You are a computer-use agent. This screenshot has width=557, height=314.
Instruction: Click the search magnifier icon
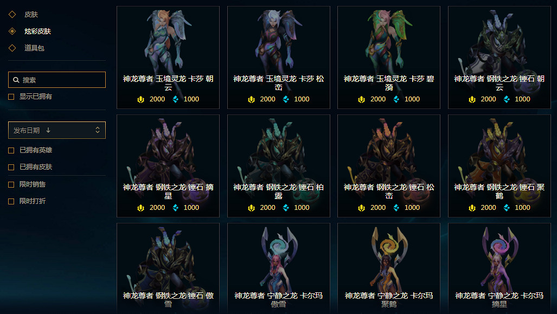click(x=16, y=80)
